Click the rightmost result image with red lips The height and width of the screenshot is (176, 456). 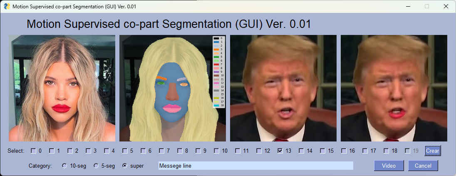(394, 88)
